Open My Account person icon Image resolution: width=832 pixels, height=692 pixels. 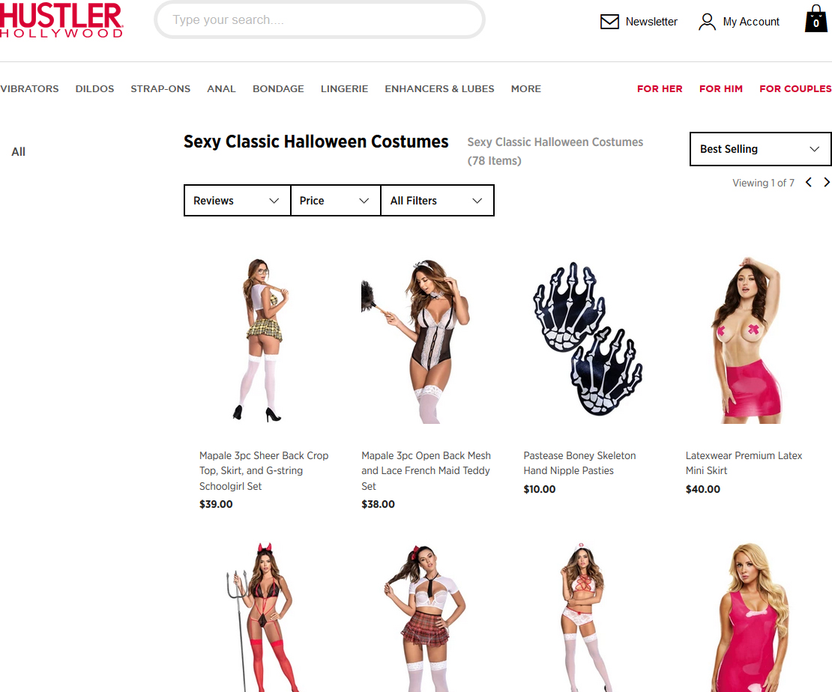(707, 22)
